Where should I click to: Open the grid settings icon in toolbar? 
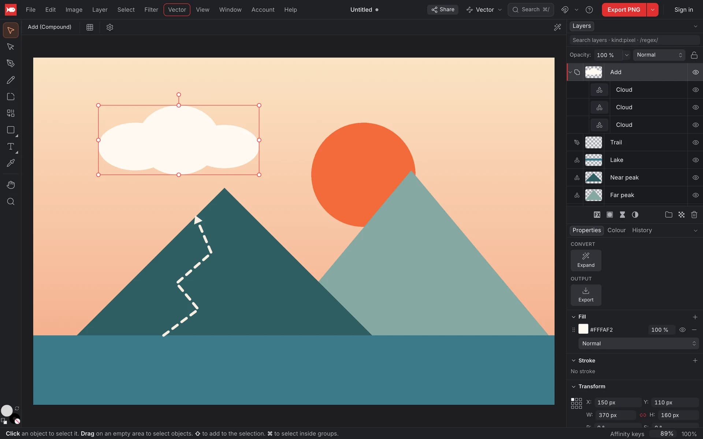(90, 27)
